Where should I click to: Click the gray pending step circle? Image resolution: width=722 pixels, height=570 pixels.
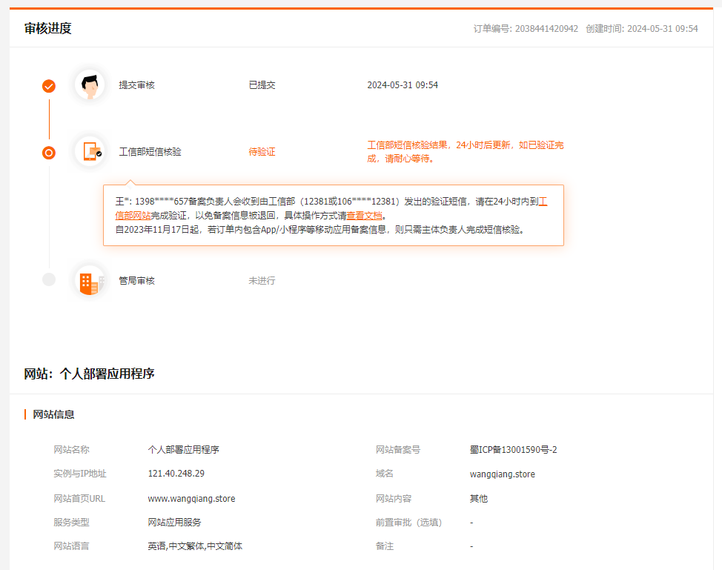49,279
